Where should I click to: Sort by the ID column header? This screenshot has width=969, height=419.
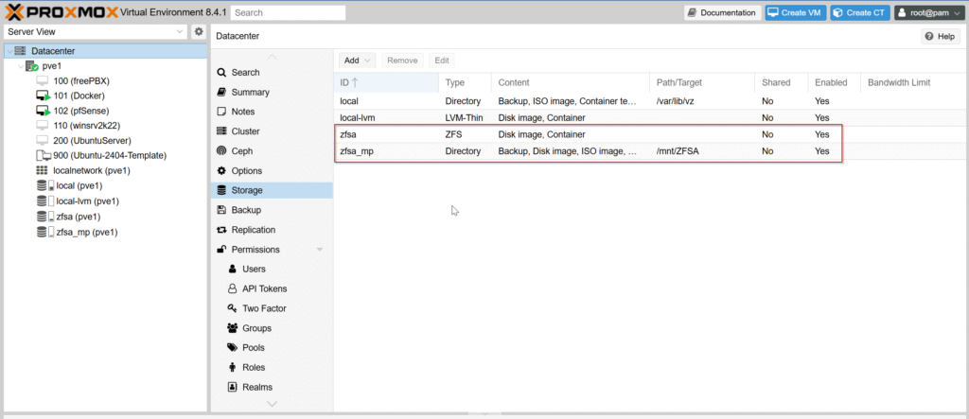pos(386,83)
